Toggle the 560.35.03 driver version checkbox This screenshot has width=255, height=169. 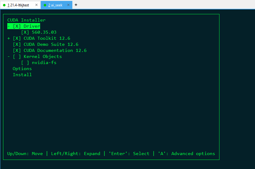point(25,32)
